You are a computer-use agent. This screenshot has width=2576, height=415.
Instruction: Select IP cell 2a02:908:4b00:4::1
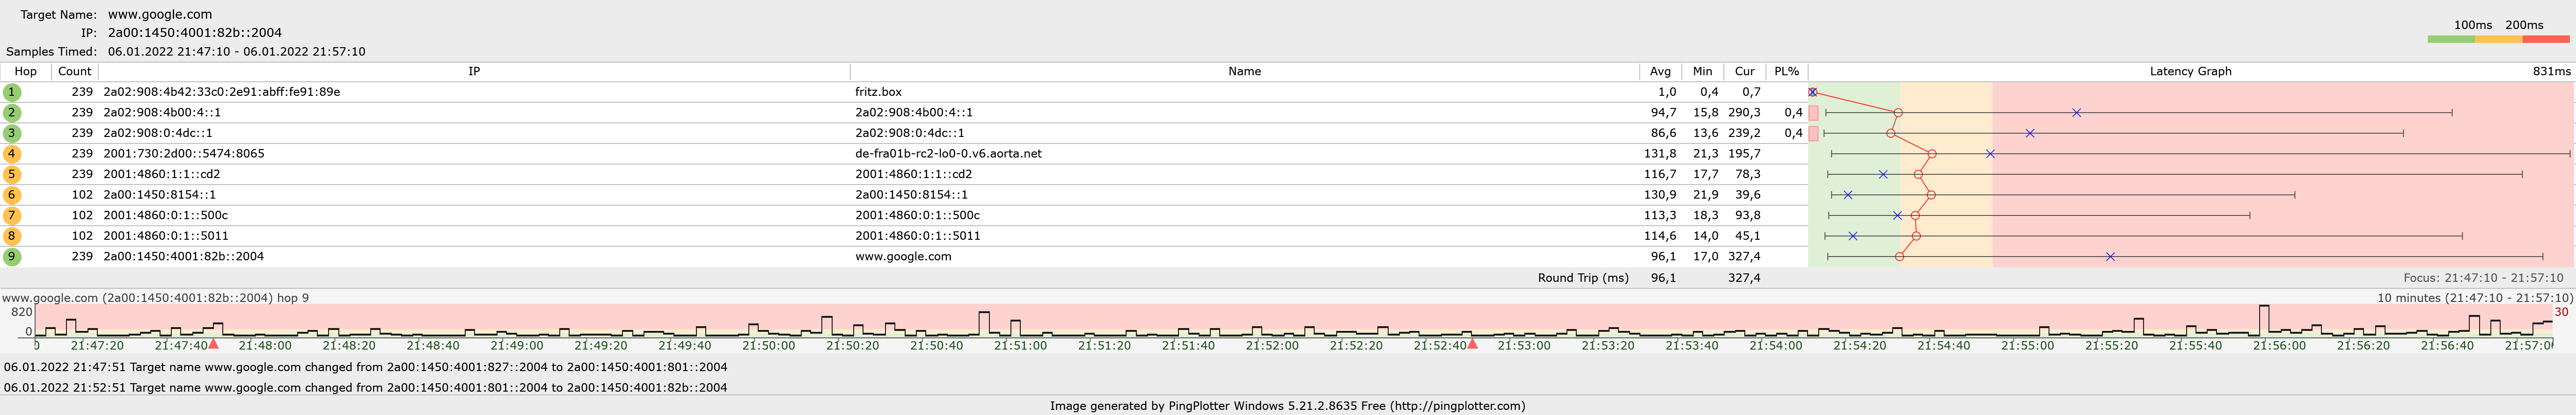162,113
